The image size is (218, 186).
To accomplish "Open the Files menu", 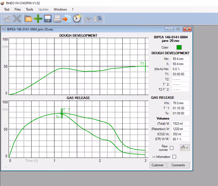I will pyautogui.click(x=18, y=10).
